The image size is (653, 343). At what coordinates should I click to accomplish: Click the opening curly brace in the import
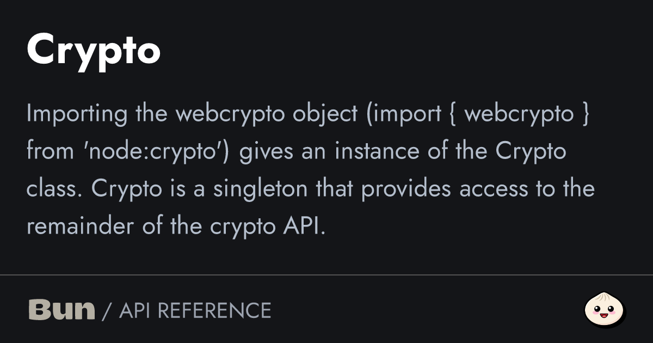click(453, 114)
